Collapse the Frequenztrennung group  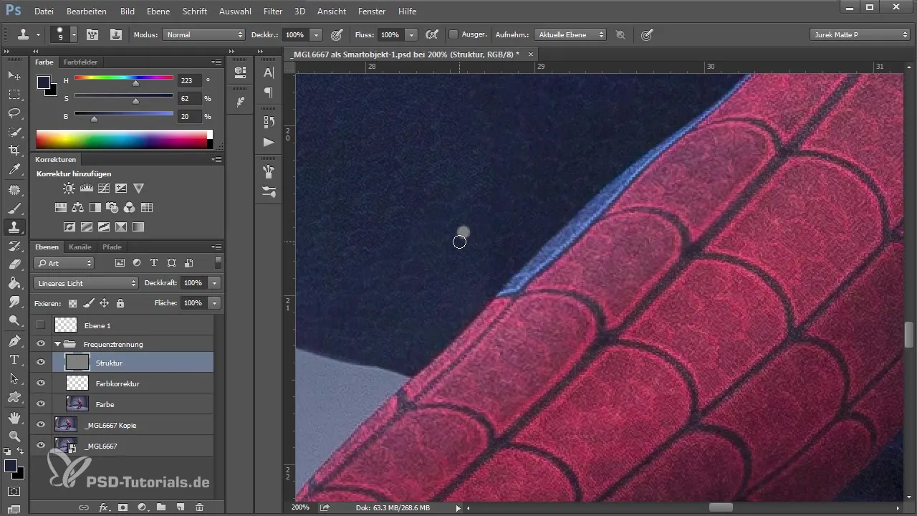point(57,344)
